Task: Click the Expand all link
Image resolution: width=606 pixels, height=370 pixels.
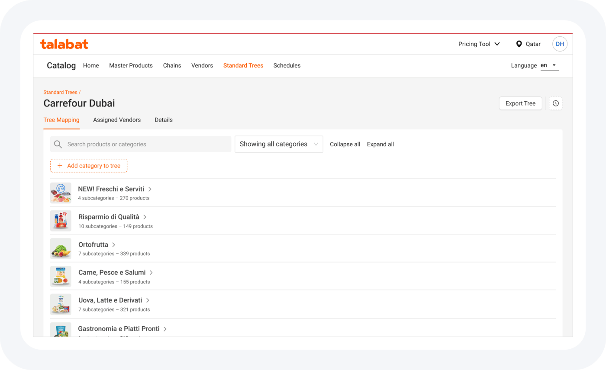Action: [x=380, y=145]
